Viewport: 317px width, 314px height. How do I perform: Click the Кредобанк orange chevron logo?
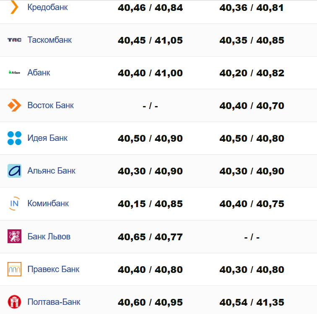[14, 7]
